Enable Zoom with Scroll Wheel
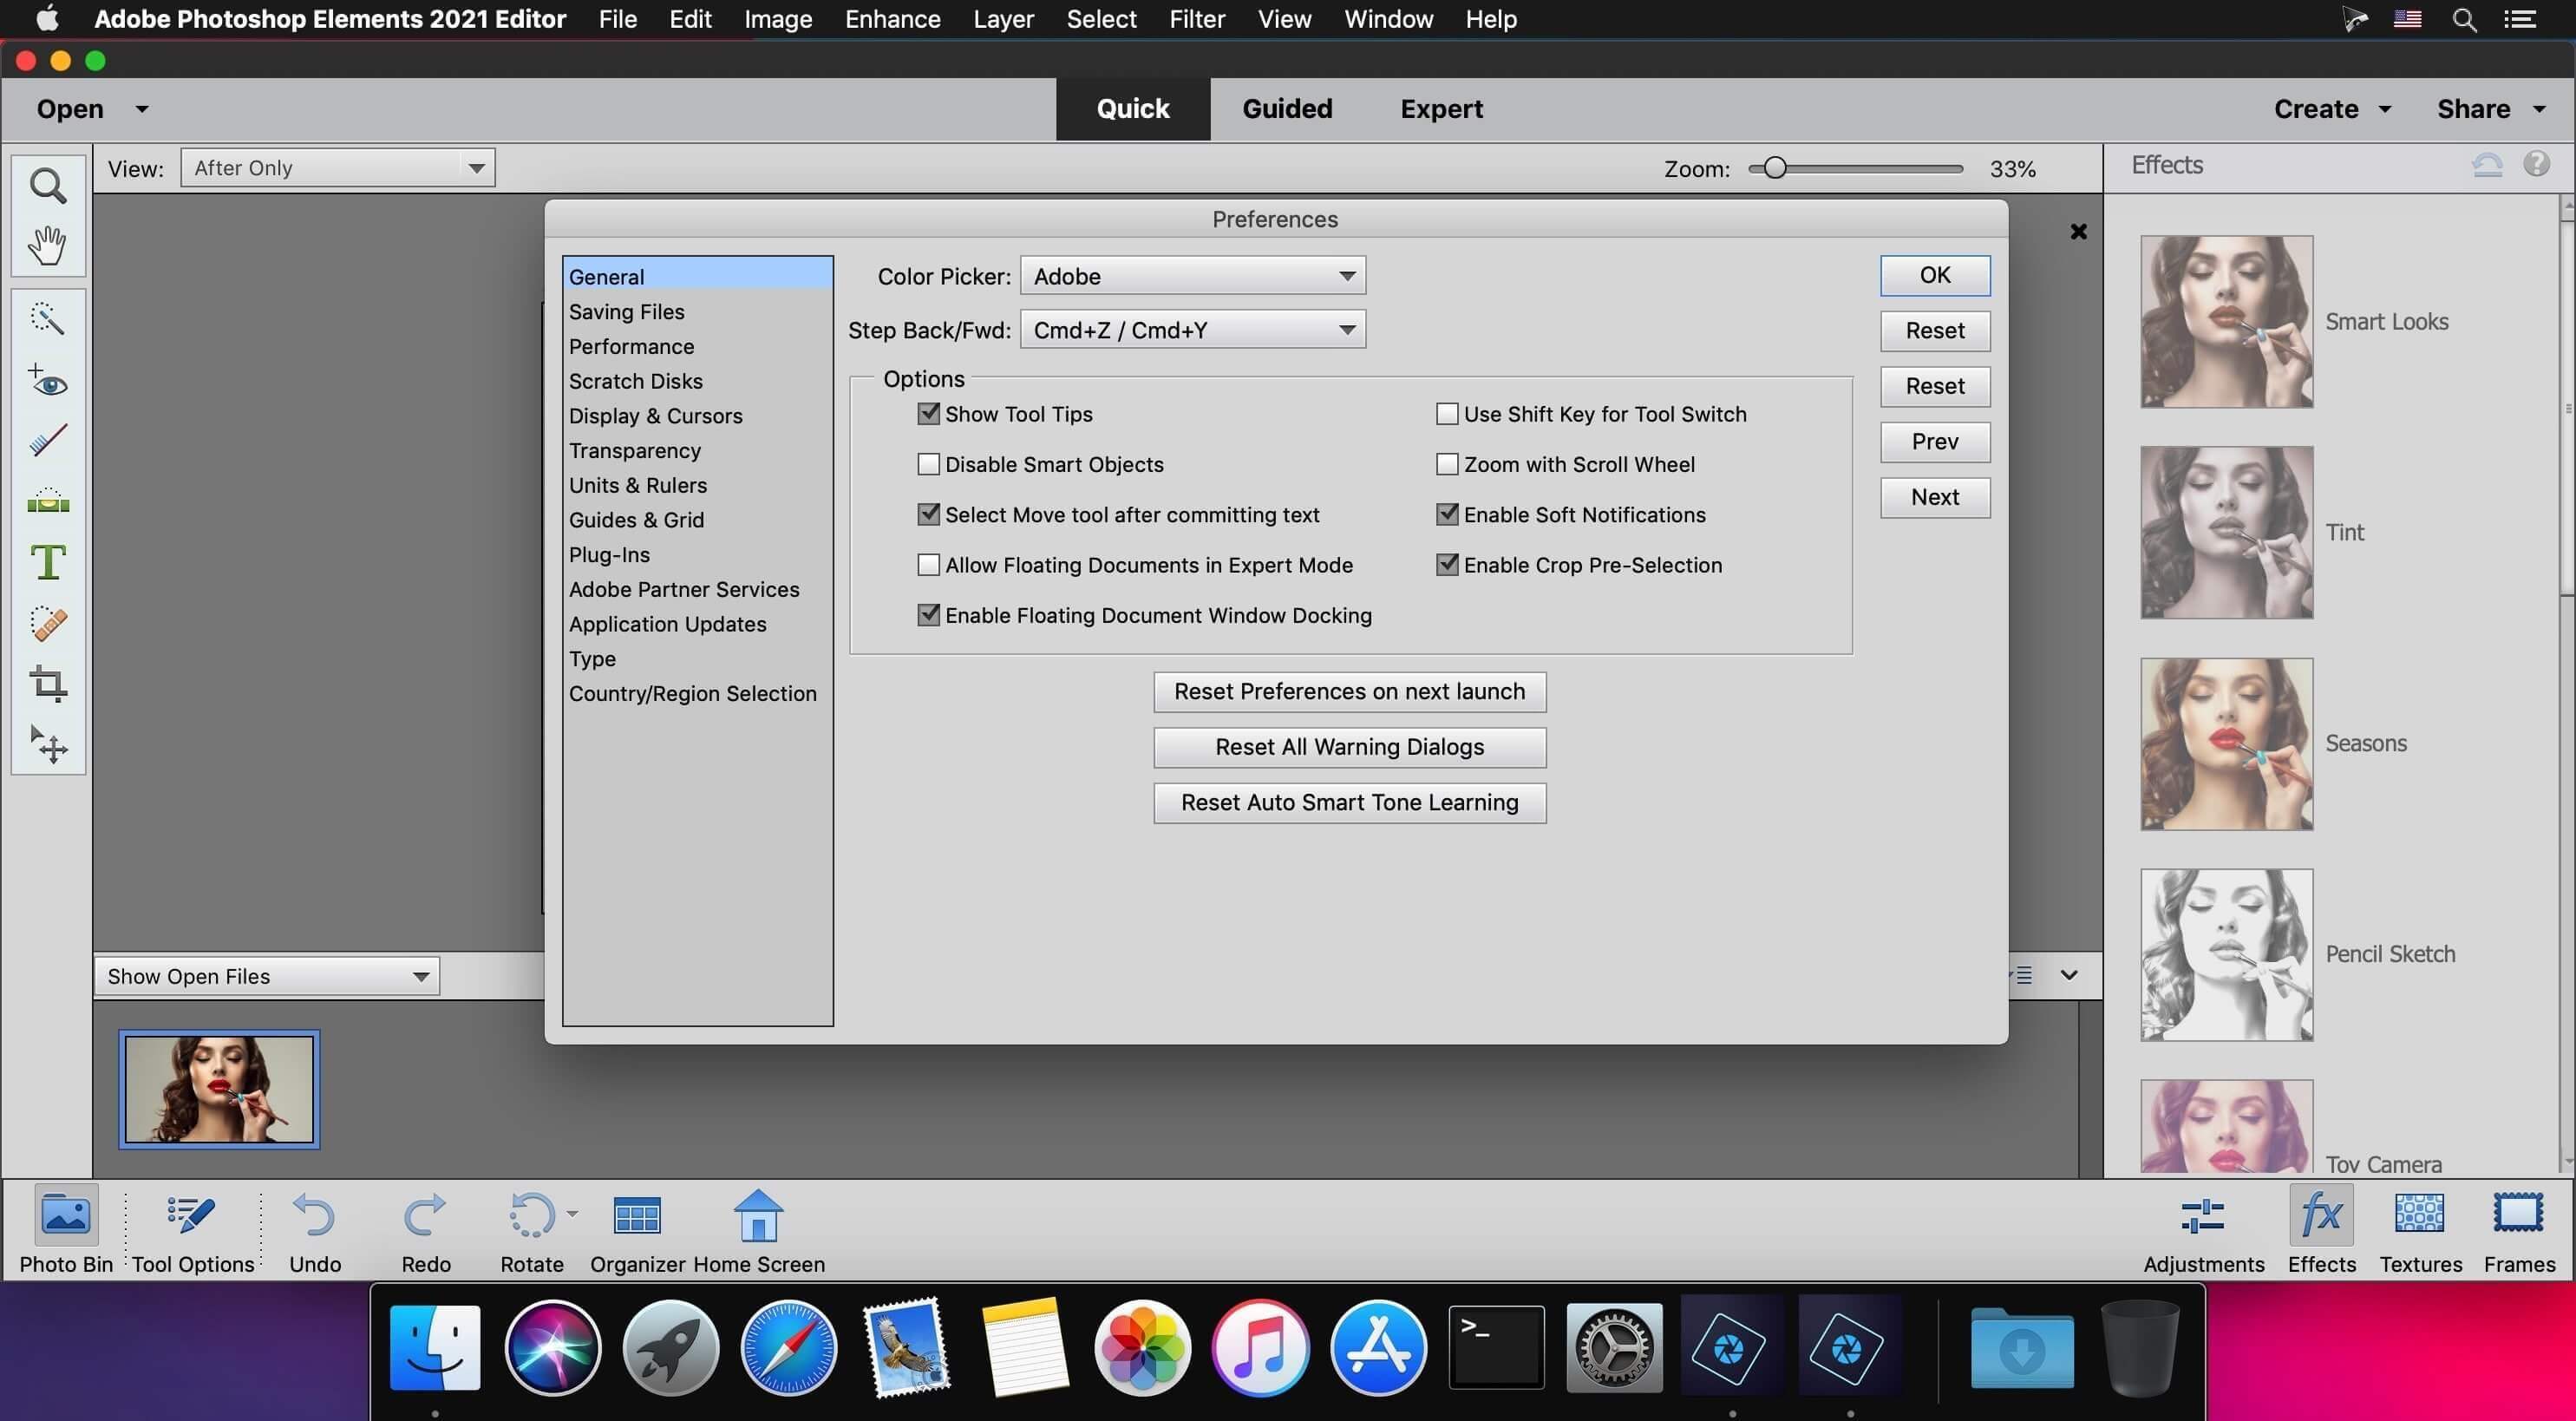The height and width of the screenshot is (1421, 2576). pyautogui.click(x=1446, y=466)
